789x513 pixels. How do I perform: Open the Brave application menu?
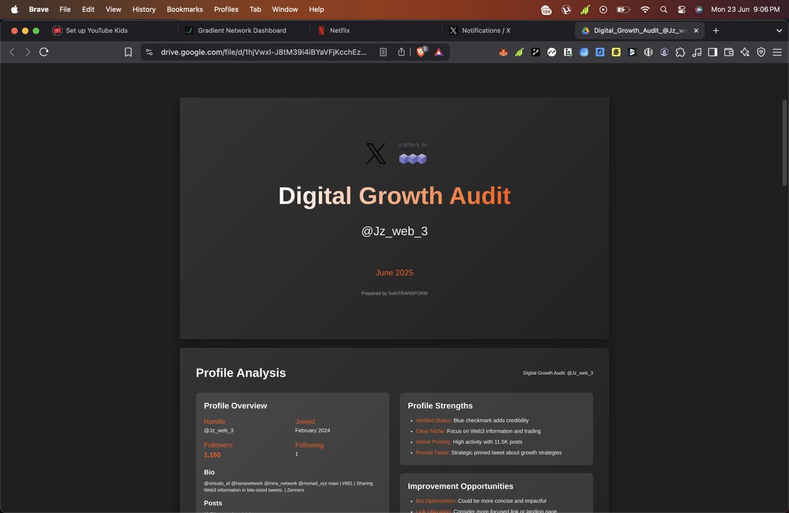39,9
